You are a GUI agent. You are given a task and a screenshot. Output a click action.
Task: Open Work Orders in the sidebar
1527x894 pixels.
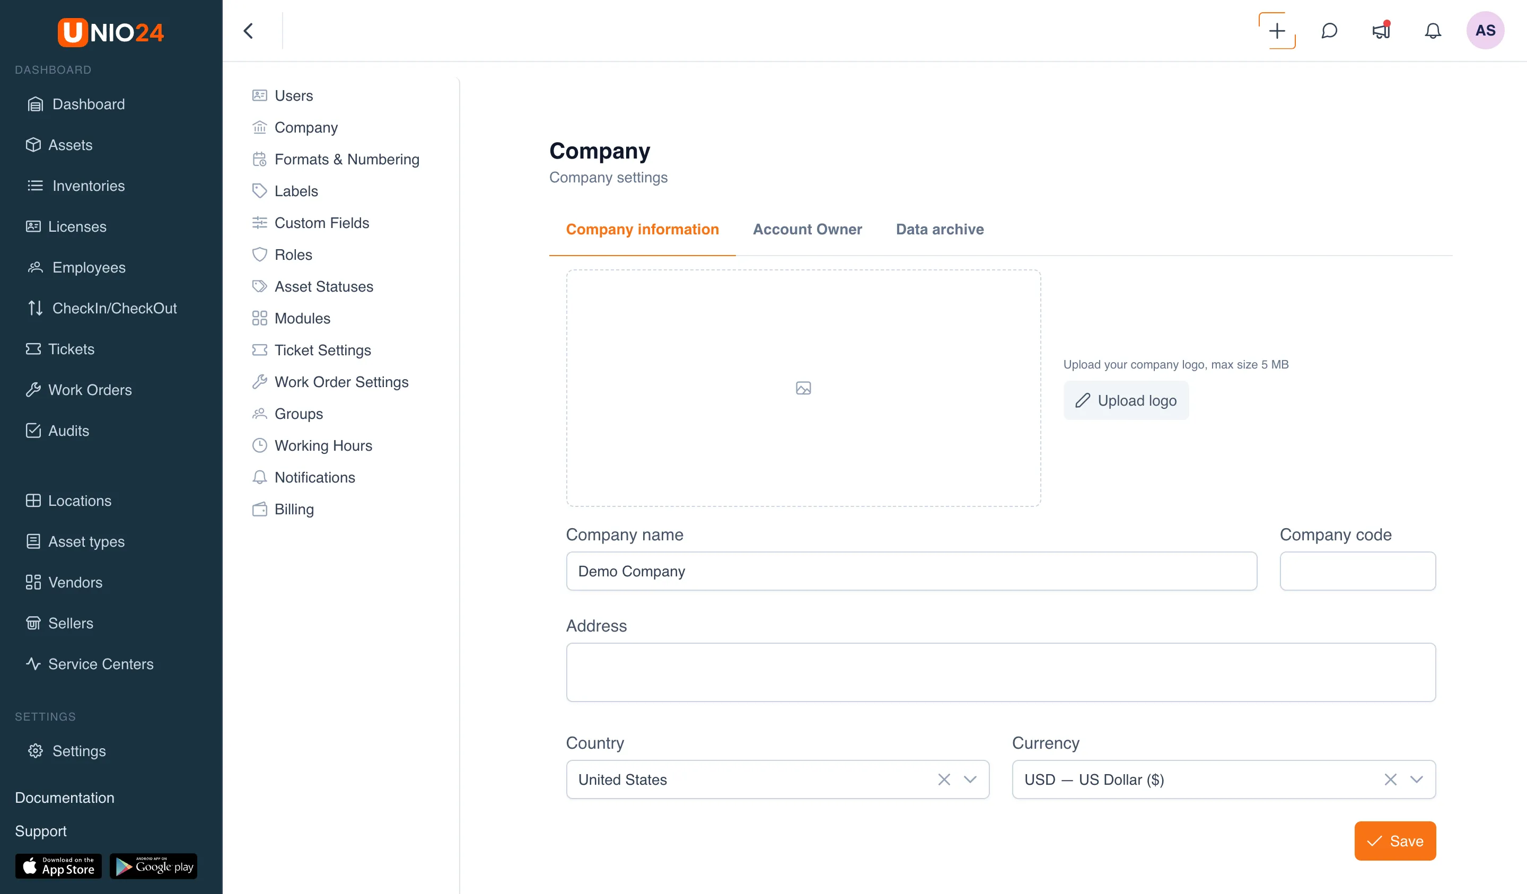coord(79,390)
